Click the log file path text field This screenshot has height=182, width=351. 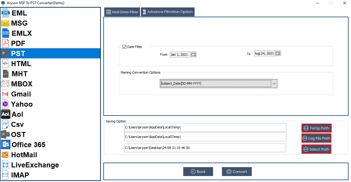coord(205,137)
